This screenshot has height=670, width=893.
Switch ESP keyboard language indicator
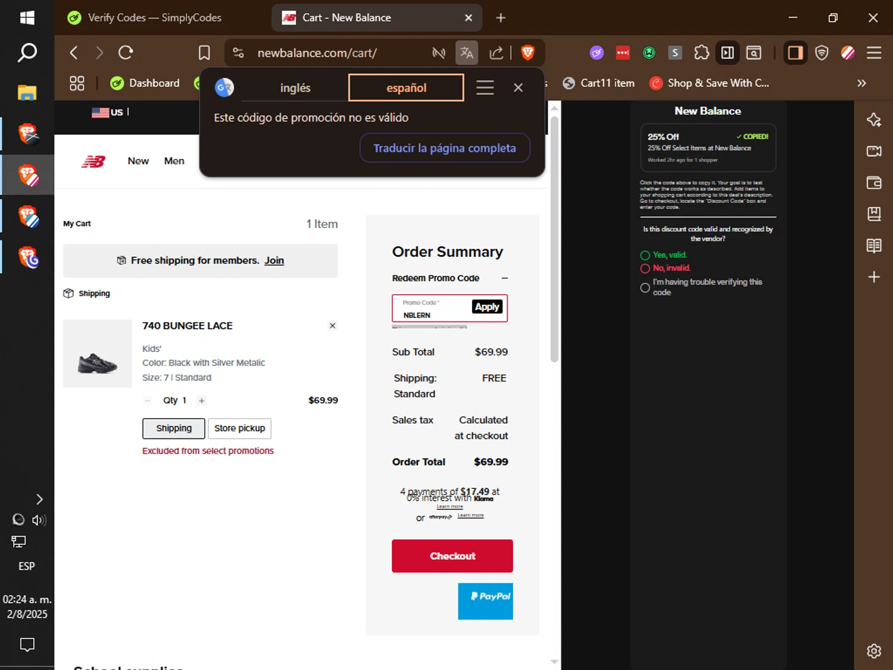27,566
